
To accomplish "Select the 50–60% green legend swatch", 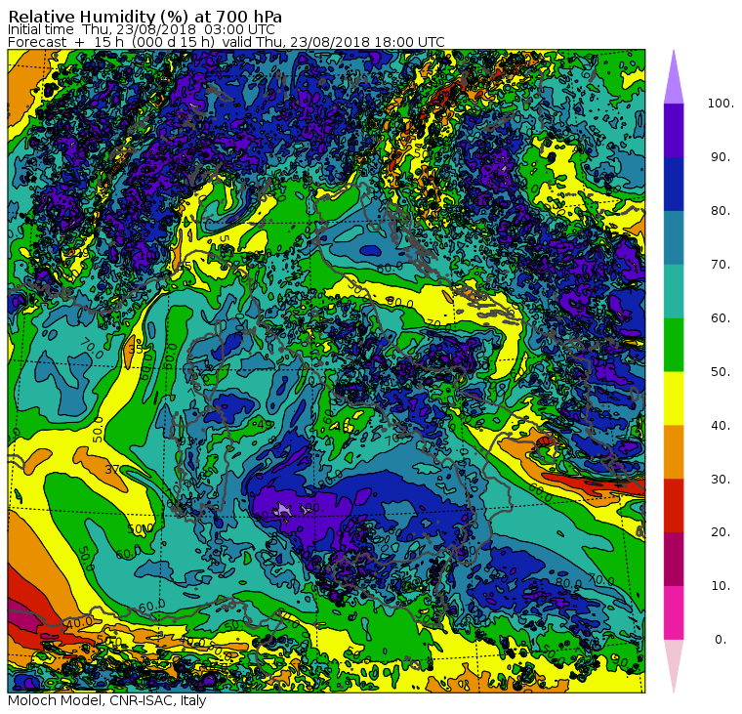I will (674, 345).
